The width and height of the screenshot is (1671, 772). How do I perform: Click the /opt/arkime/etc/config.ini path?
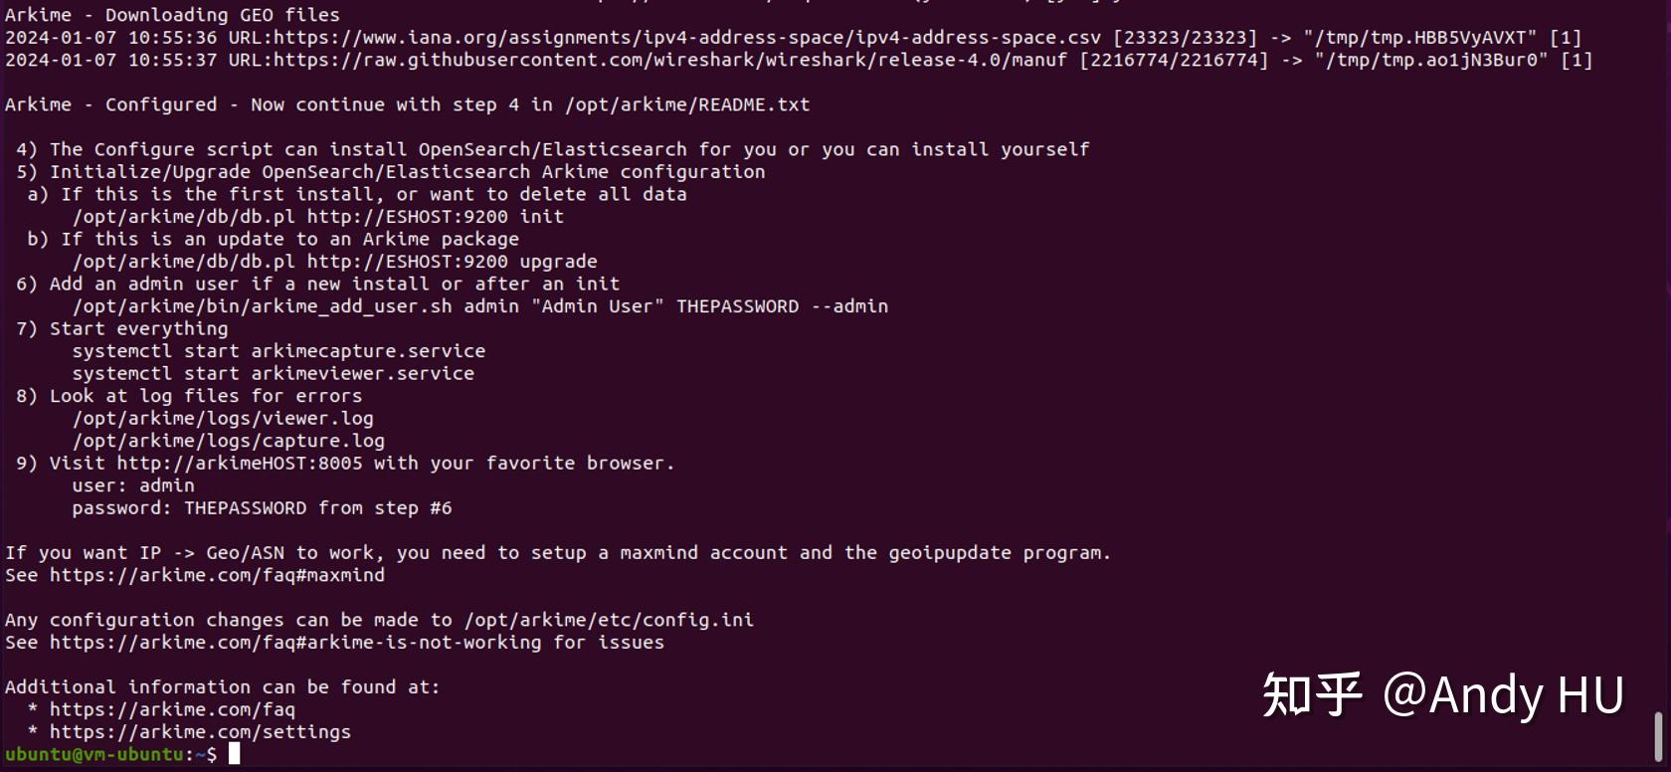coord(609,620)
